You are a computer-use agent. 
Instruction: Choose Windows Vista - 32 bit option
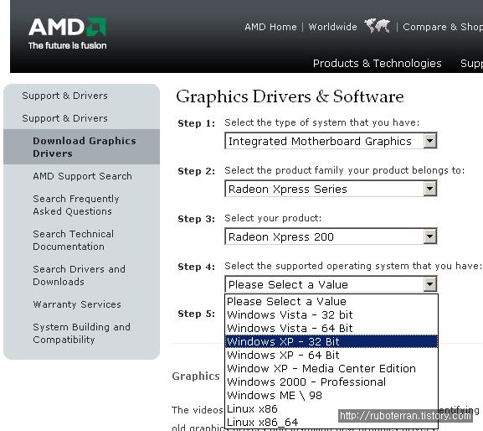(331, 314)
